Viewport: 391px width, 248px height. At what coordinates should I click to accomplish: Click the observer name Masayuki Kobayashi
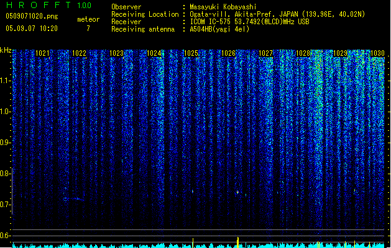(x=223, y=7)
